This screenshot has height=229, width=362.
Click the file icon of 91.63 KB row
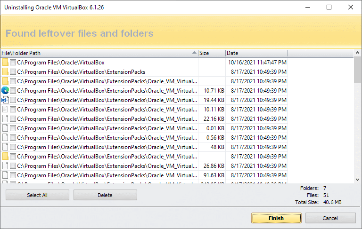click(5, 175)
